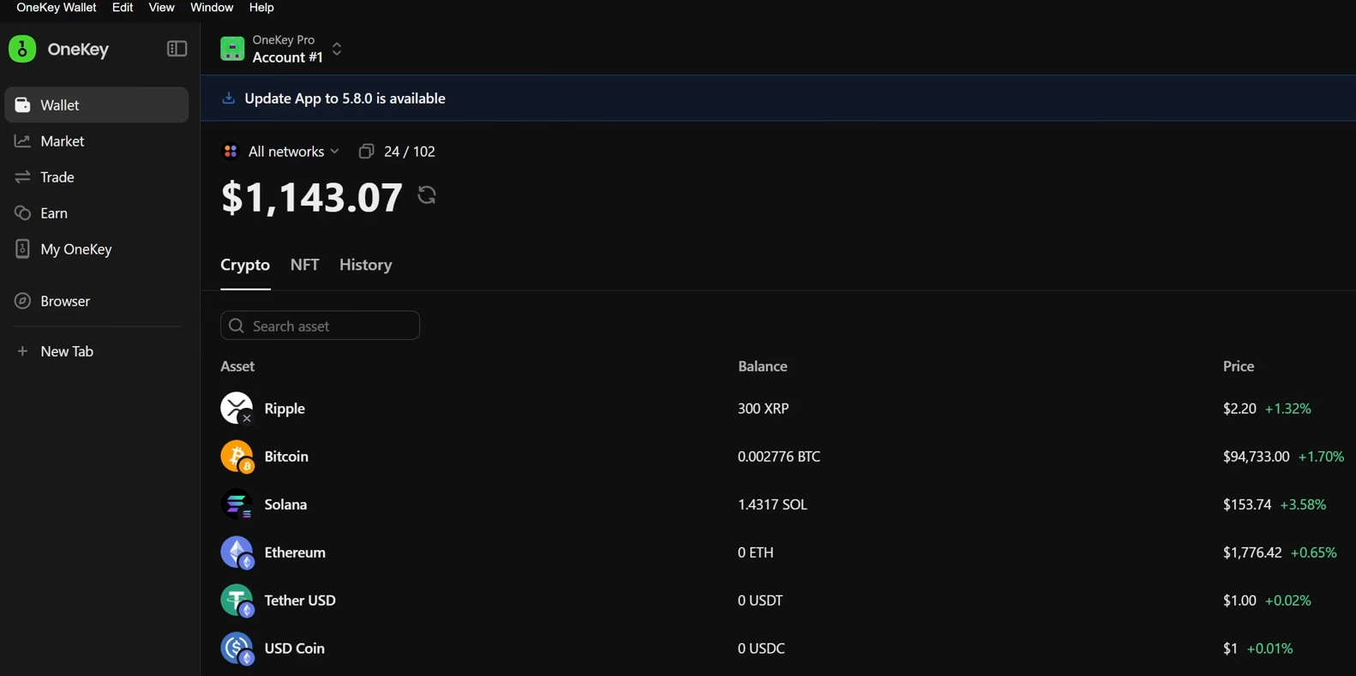Open the Ripple asset row name
The width and height of the screenshot is (1356, 676).
285,409
